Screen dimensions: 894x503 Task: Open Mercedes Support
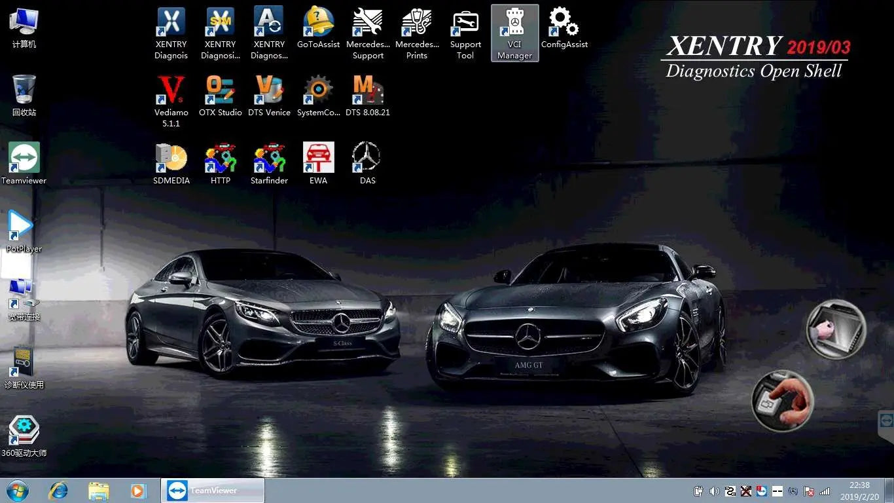(368, 23)
